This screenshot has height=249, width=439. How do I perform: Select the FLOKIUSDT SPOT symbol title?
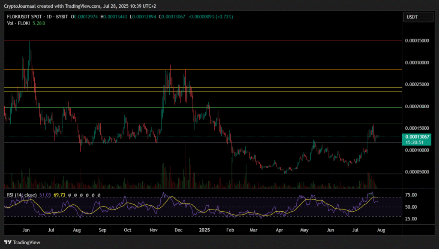[24, 17]
